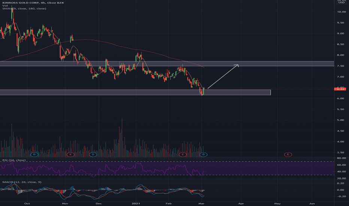Select the Vol indicator label
Image resolution: width=349 pixels, height=206 pixels.
tap(5, 6)
